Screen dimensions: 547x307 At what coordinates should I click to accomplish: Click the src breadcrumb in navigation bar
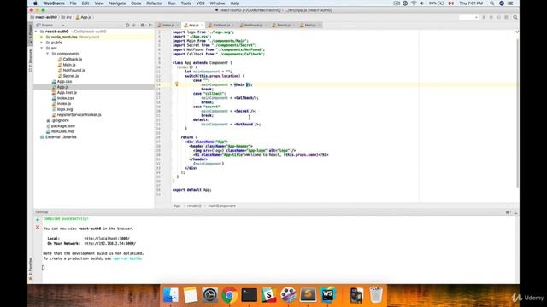67,17
